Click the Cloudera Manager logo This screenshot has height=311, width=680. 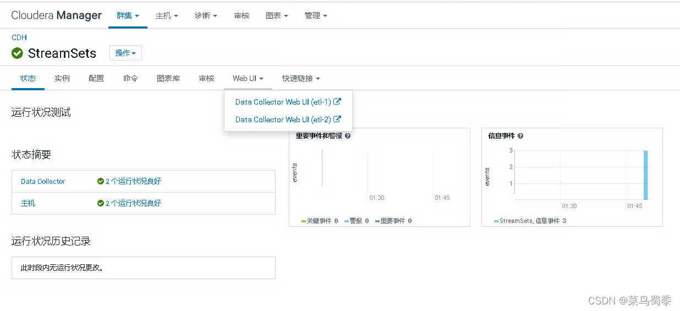(x=56, y=15)
